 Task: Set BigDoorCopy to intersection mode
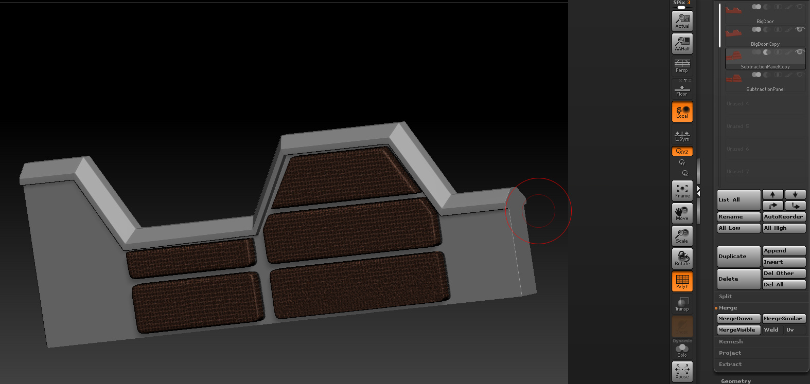click(x=778, y=29)
